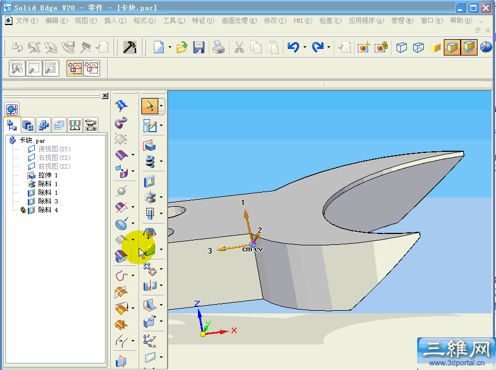Click the blue surface-by-curves icon at the top of the surfacing toolbar

click(x=121, y=106)
